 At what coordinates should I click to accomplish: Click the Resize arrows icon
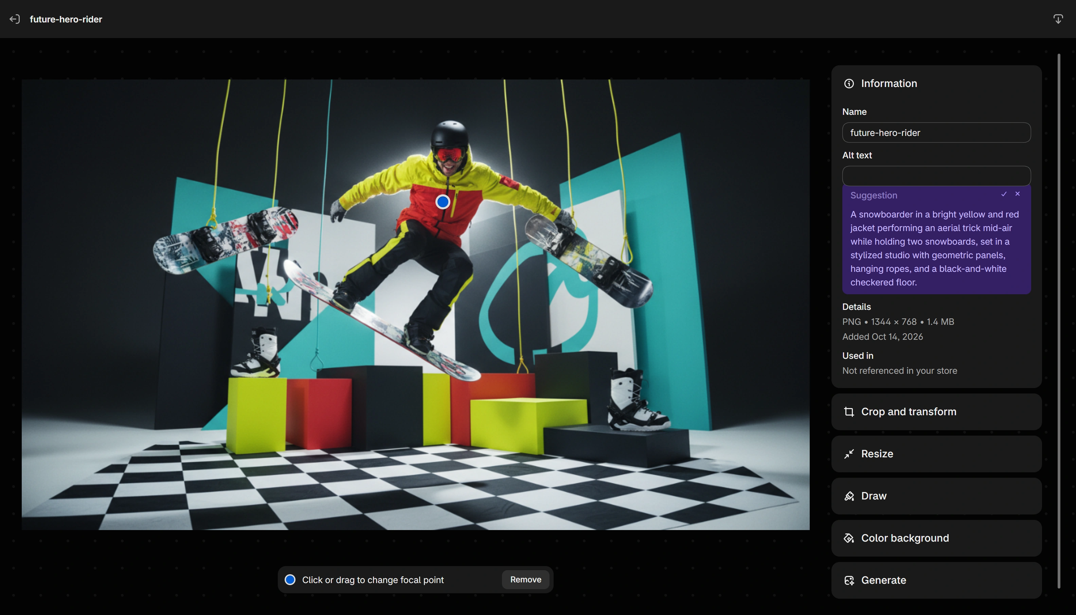point(849,454)
